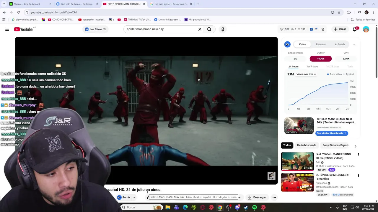The image size is (378, 212).
Task: Show more filter chips with right arrow
Action: click(355, 146)
